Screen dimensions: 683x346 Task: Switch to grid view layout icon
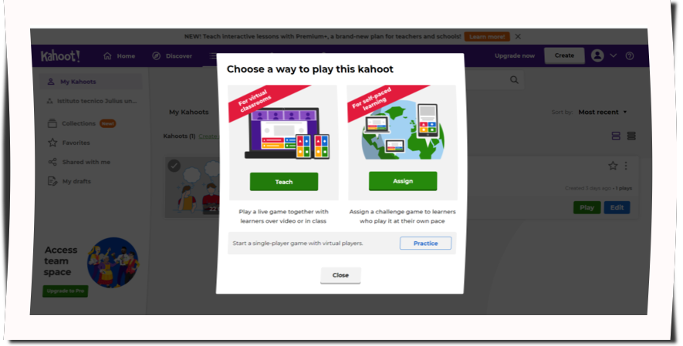tap(616, 136)
